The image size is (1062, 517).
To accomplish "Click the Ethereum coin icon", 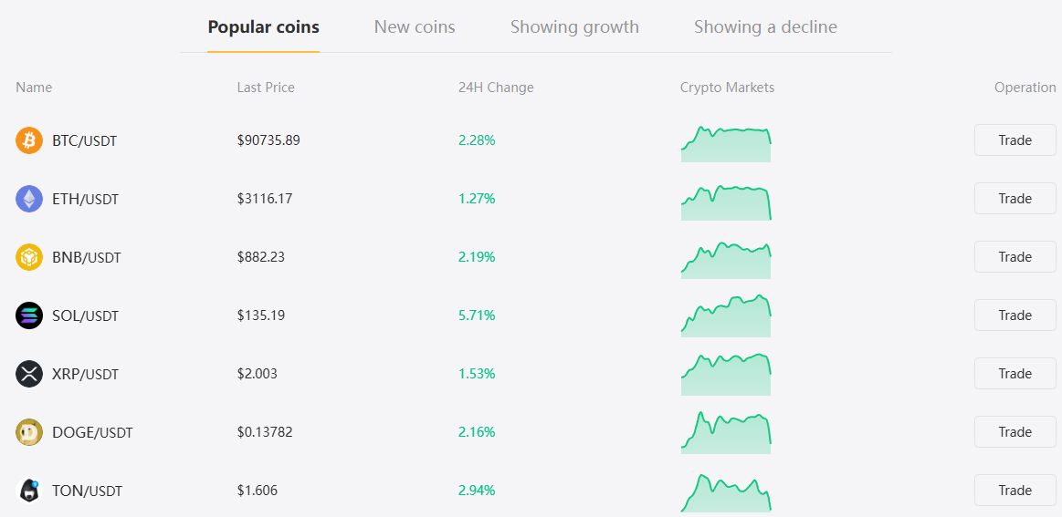I will 29,199.
